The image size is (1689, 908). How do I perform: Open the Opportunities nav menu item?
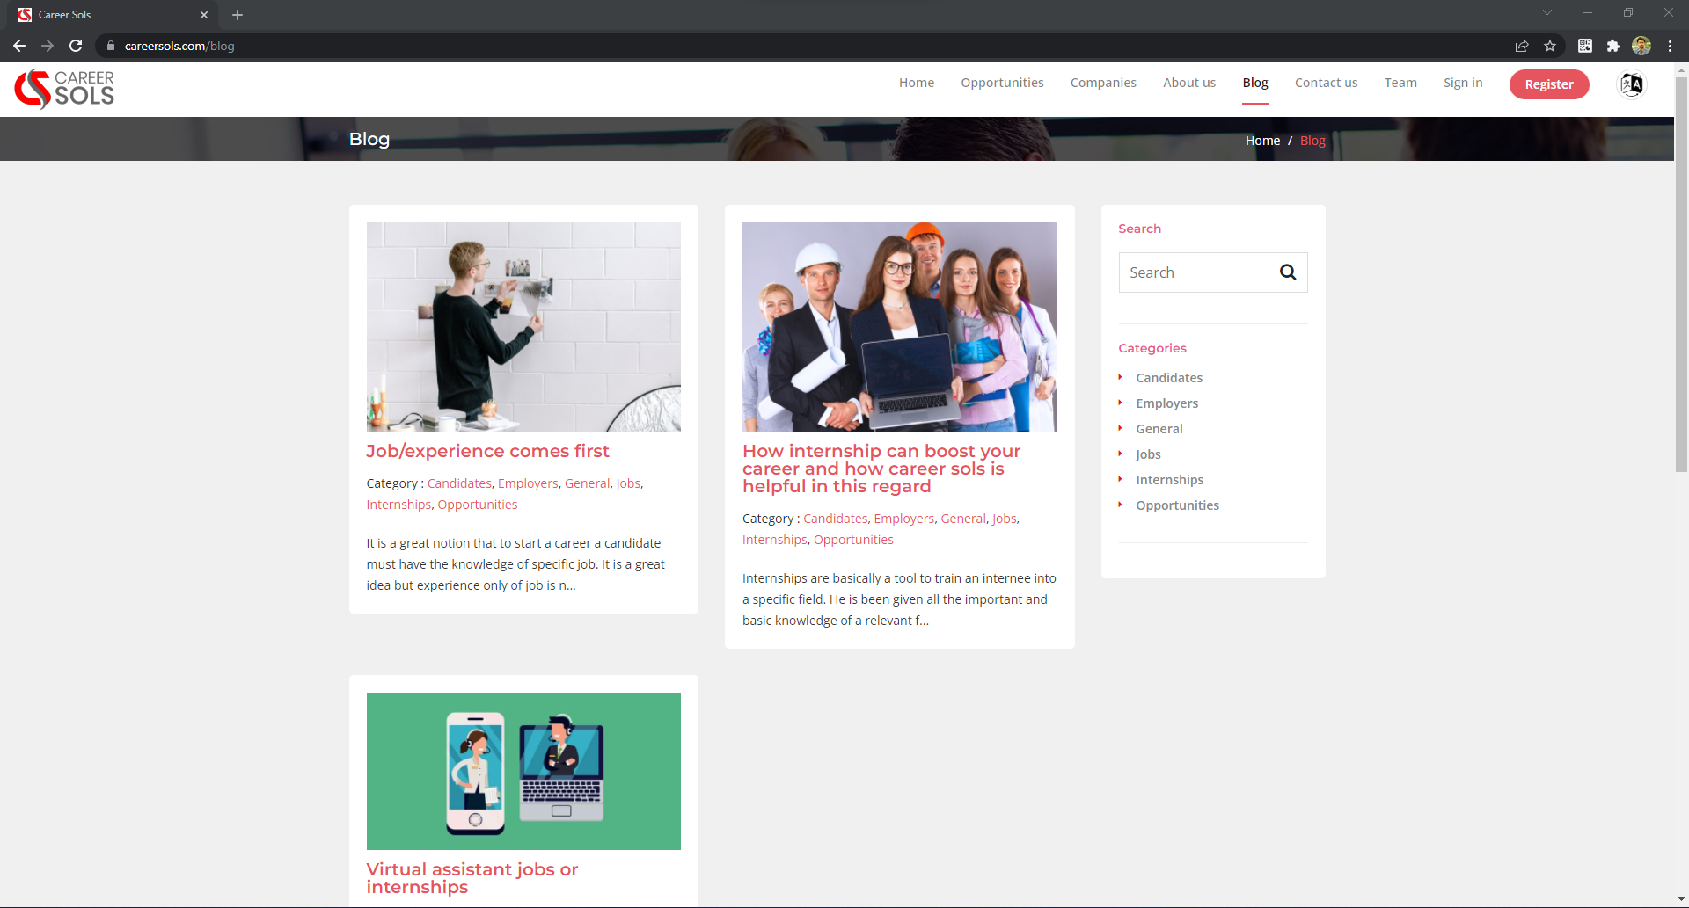point(1002,83)
